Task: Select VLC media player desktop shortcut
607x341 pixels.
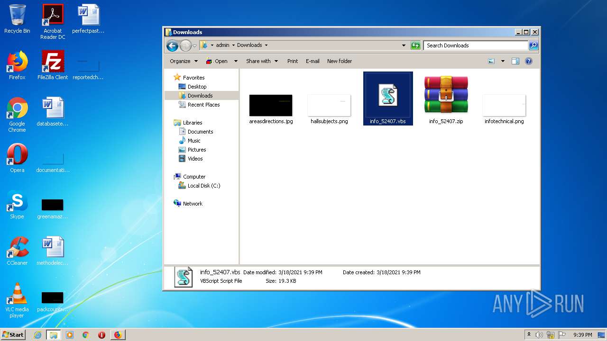Action: pos(17,300)
